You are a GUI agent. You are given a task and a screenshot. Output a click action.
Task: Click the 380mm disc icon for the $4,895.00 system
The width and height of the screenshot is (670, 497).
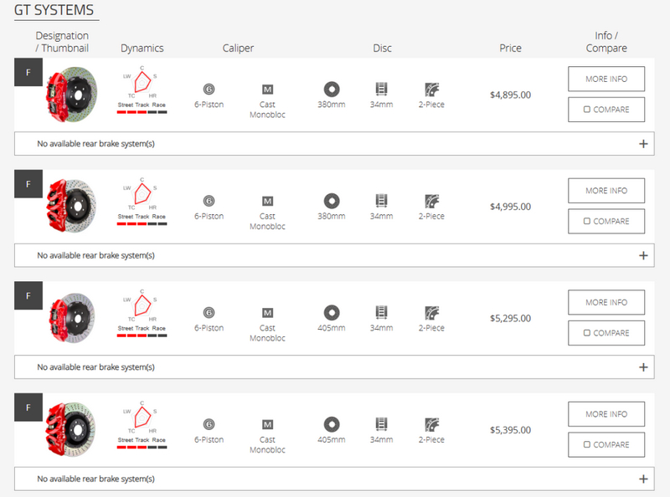331,89
